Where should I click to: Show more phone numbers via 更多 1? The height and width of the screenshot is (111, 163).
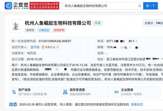tap(133, 41)
